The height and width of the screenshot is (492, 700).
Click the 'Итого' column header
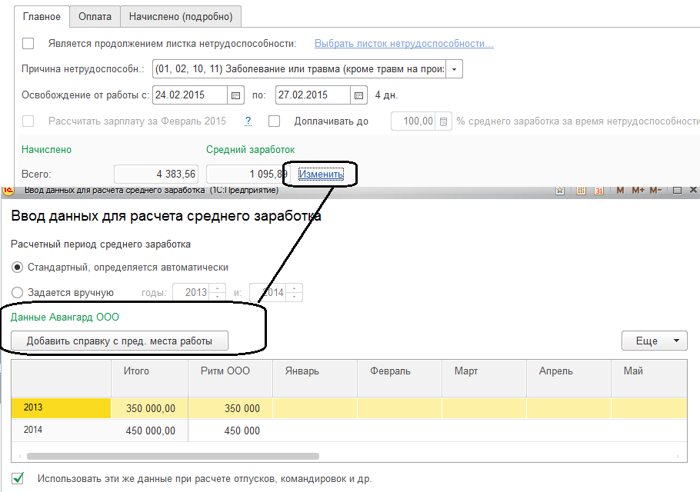[x=149, y=378]
